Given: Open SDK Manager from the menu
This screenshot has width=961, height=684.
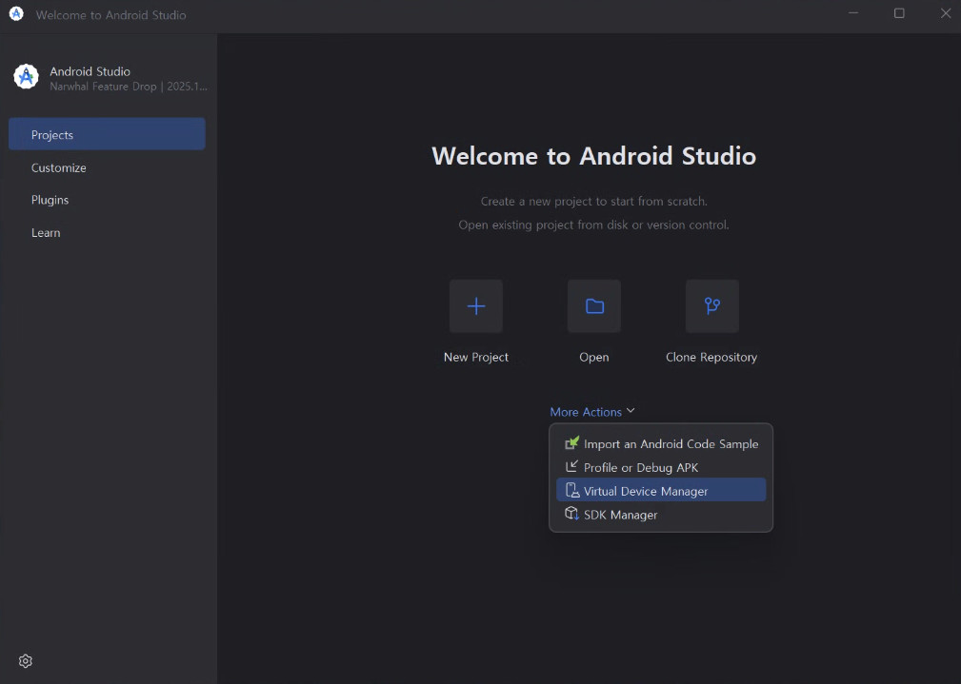Looking at the screenshot, I should 661,515.
